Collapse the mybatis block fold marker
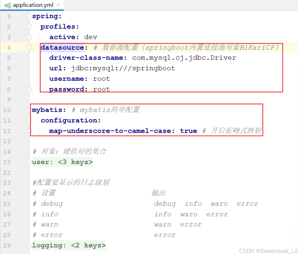The width and height of the screenshot is (299, 256). pos(29,110)
